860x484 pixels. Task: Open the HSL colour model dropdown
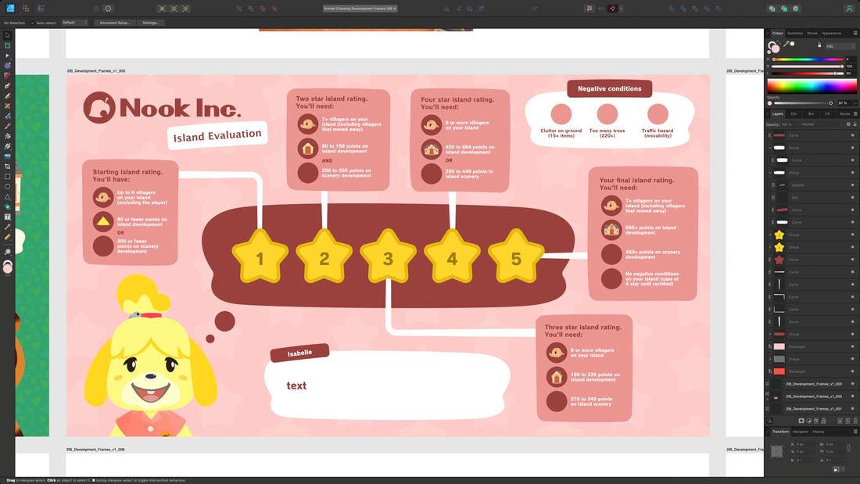[x=840, y=46]
